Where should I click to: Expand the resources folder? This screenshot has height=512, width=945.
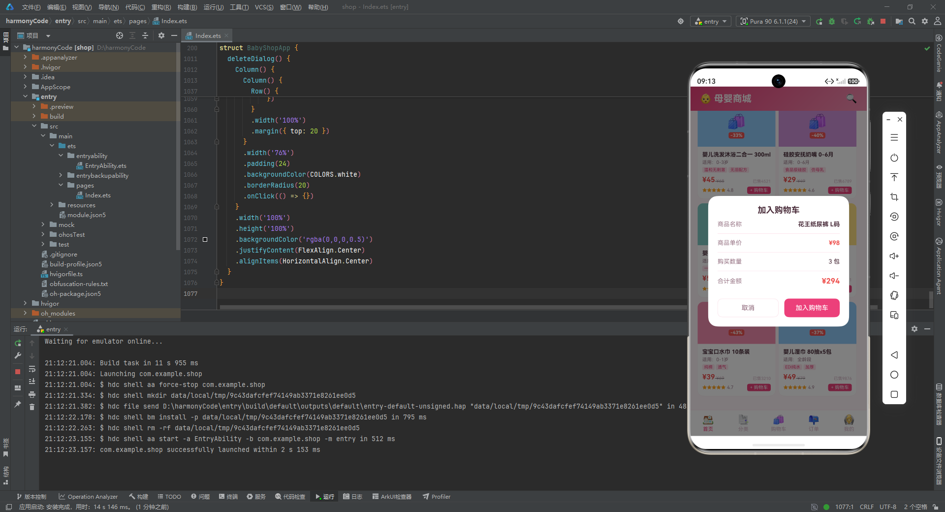click(52, 205)
